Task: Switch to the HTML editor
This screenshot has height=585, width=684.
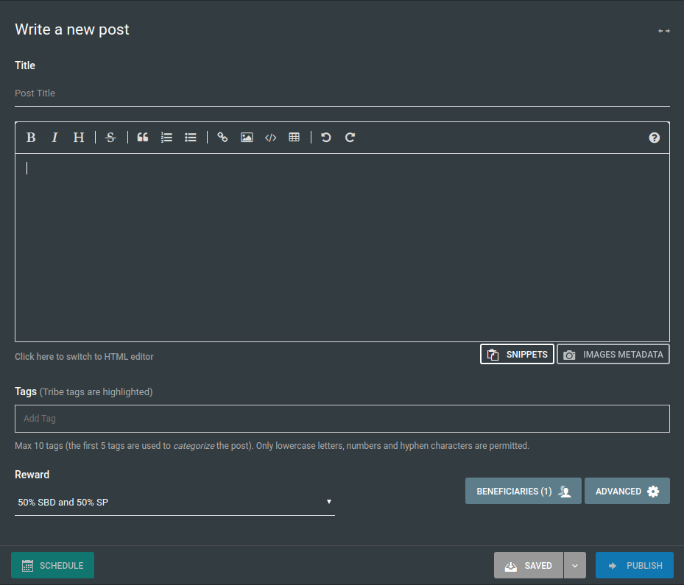Action: click(84, 357)
